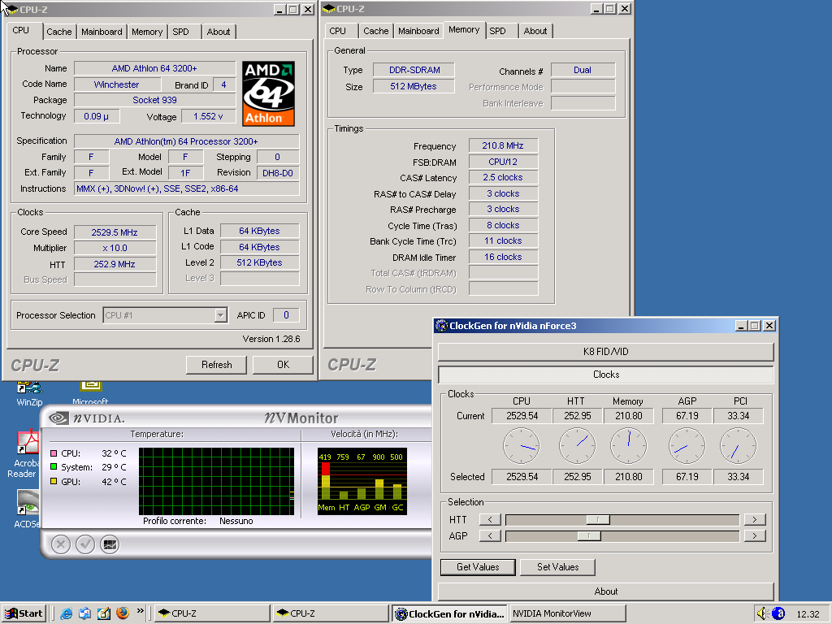The image size is (832, 624).
Task: Click the CAS# Latency 2.5 clocks value
Action: point(503,177)
